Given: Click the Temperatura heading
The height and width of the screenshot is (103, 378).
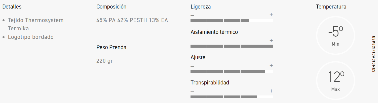Looking at the screenshot, I should tap(331, 7).
